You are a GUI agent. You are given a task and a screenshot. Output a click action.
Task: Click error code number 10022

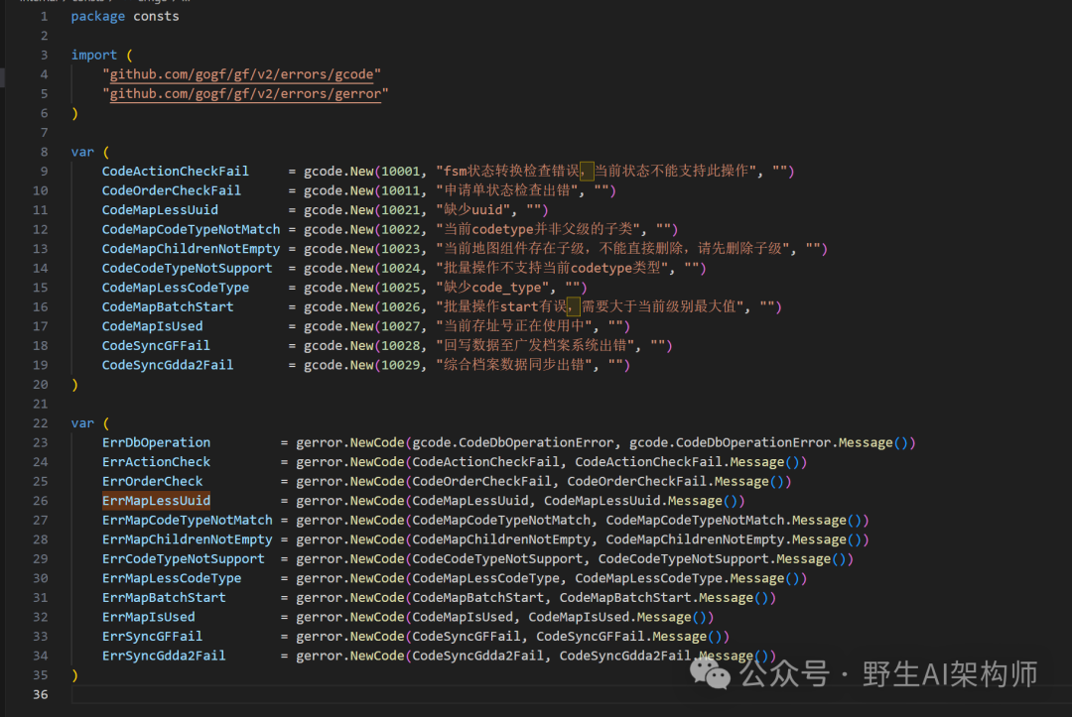point(401,229)
